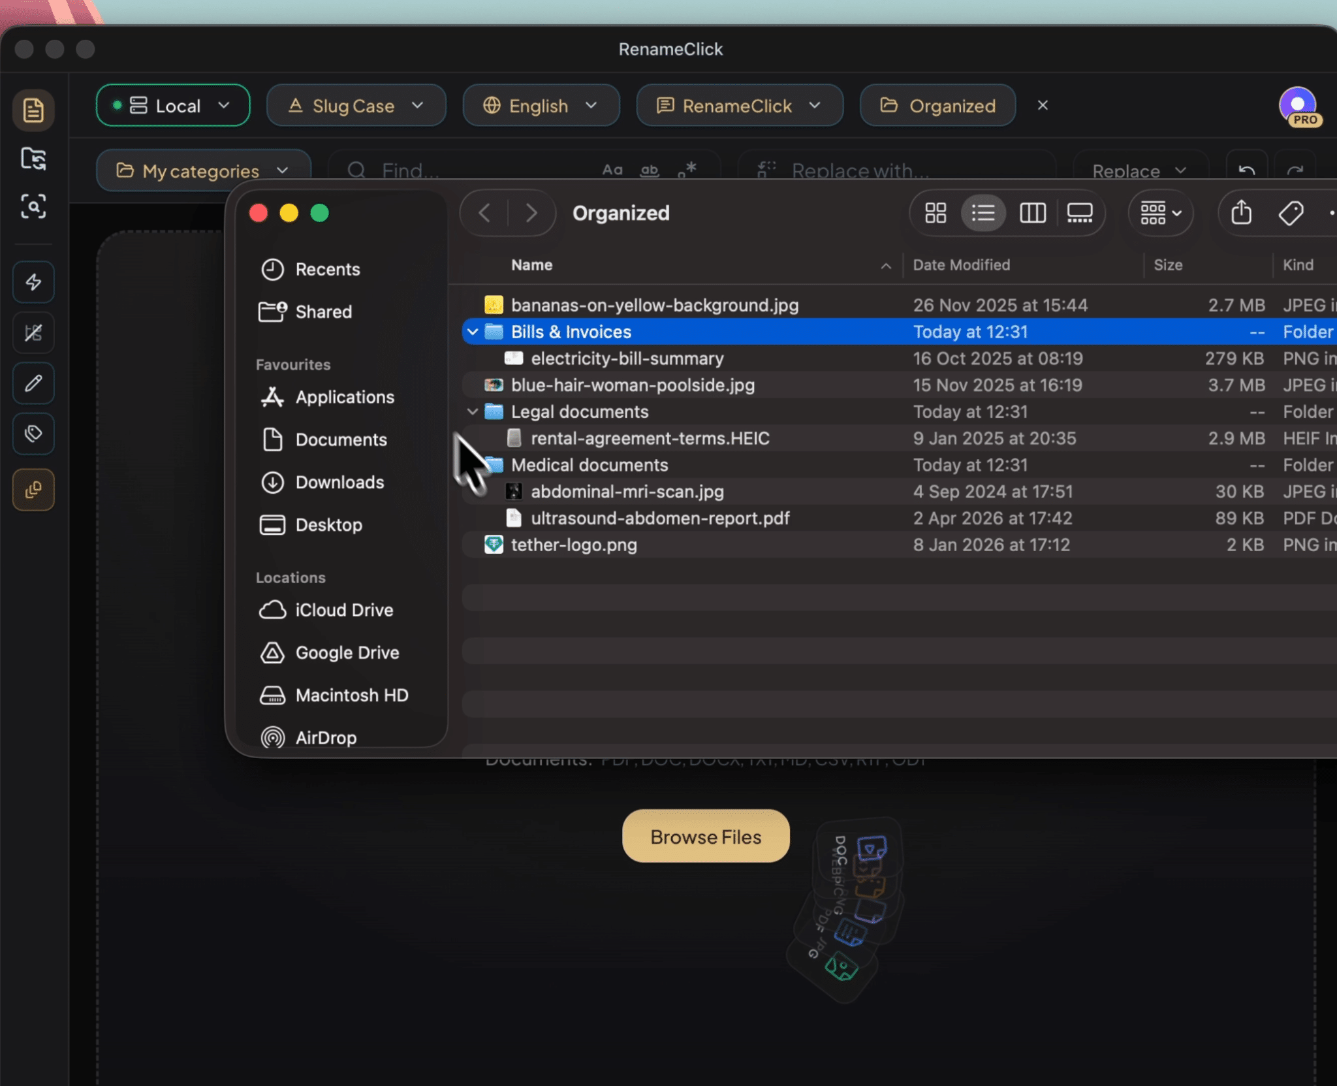
Task: Sort by Date Modified column header
Action: [x=1024, y=265]
